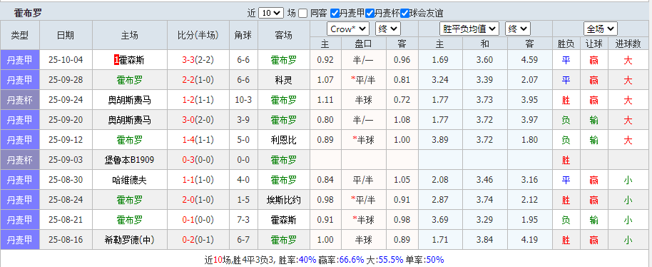
Task: Open the 3-3 score of the 25-10-04 match
Action: [x=189, y=60]
